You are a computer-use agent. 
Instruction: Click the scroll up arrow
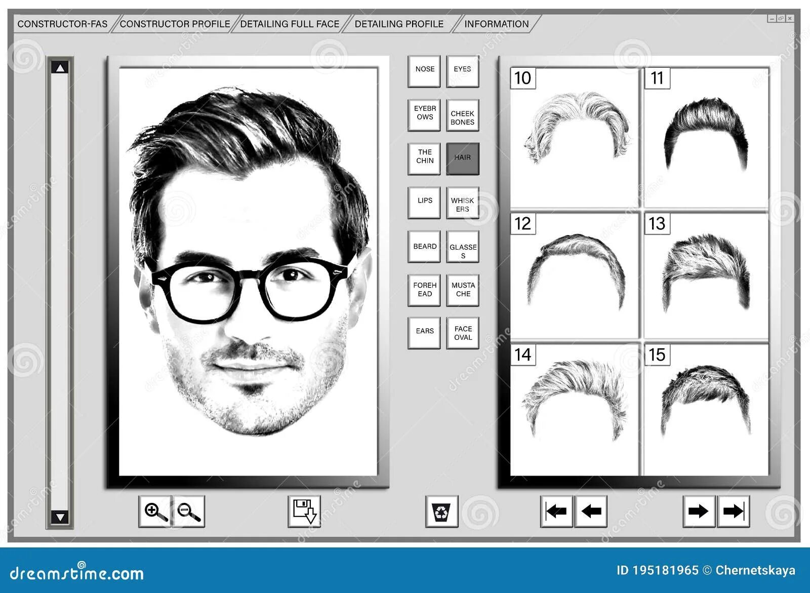[x=60, y=67]
